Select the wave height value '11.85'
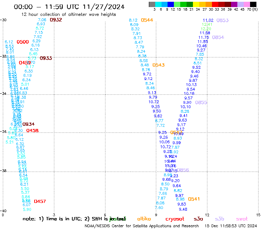The width and height of the screenshot is (261, 229). (202, 42)
